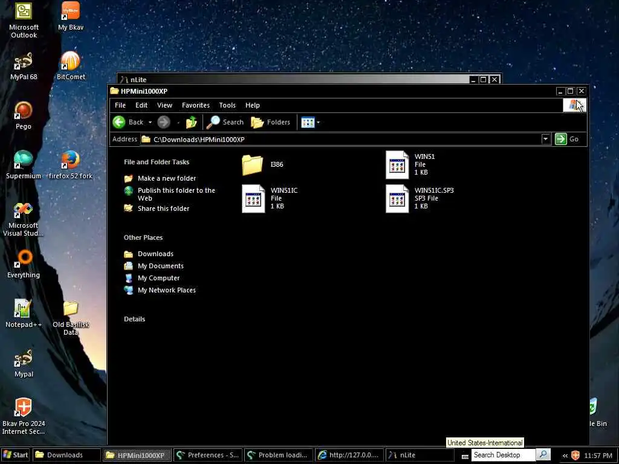
Task: Open Microsoft Visual Studio shortcut
Action: click(24, 219)
